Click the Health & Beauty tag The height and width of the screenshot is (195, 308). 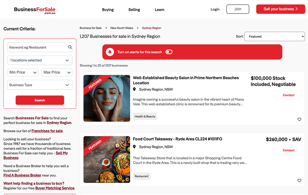145,116
